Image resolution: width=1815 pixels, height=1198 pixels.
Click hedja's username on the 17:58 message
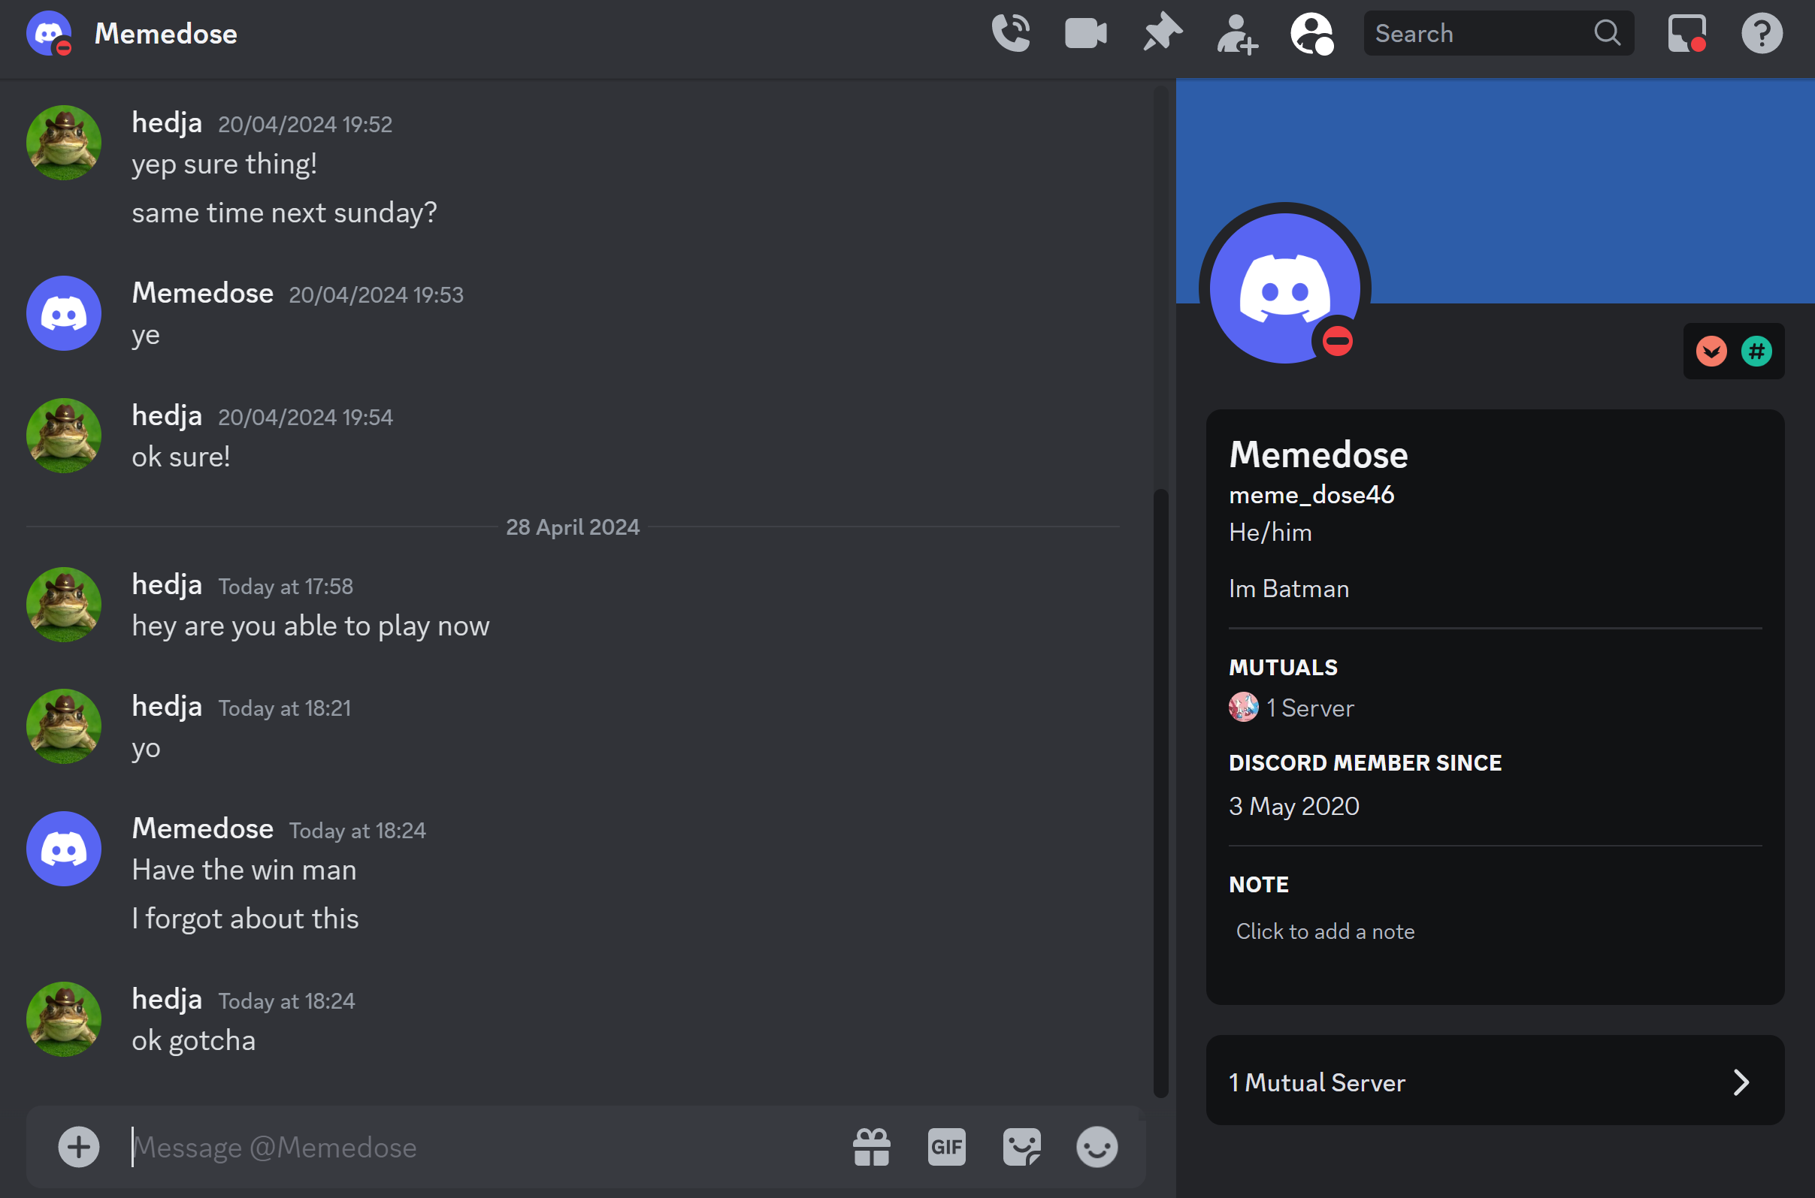point(167,585)
